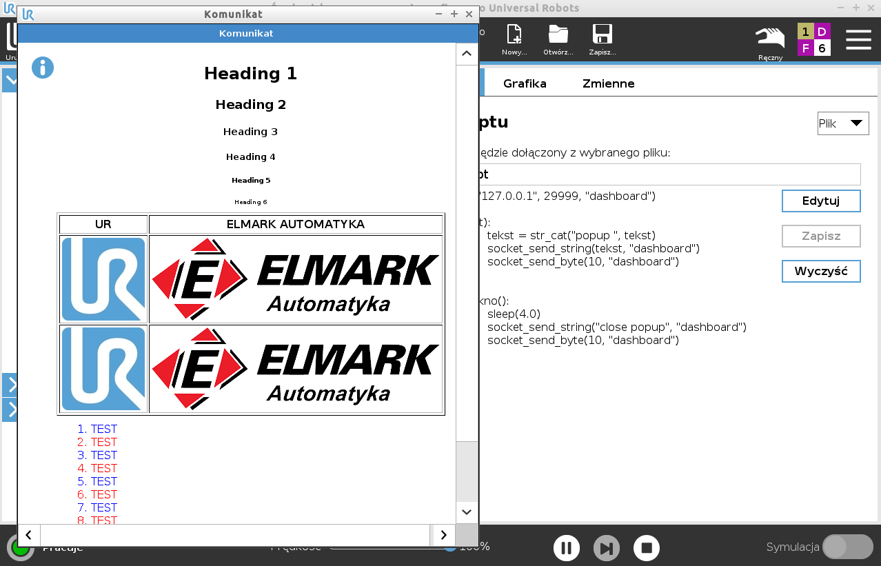Click the popup scroll down arrow
The height and width of the screenshot is (566, 881).
467,512
